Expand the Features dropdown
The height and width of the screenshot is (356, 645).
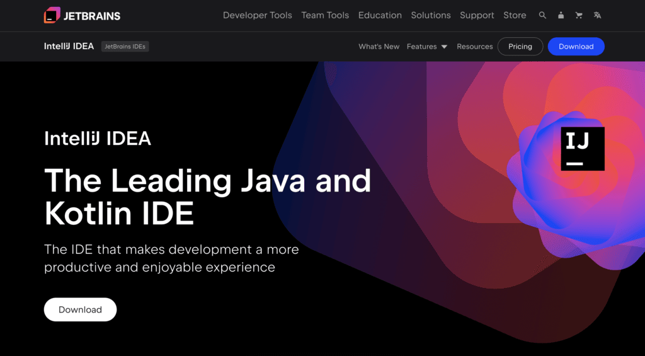point(427,47)
